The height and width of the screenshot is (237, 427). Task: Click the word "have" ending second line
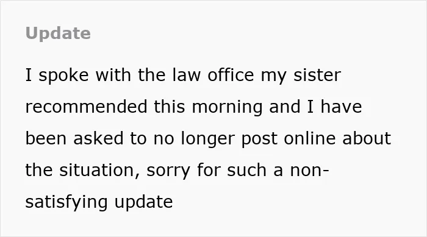tap(341, 107)
